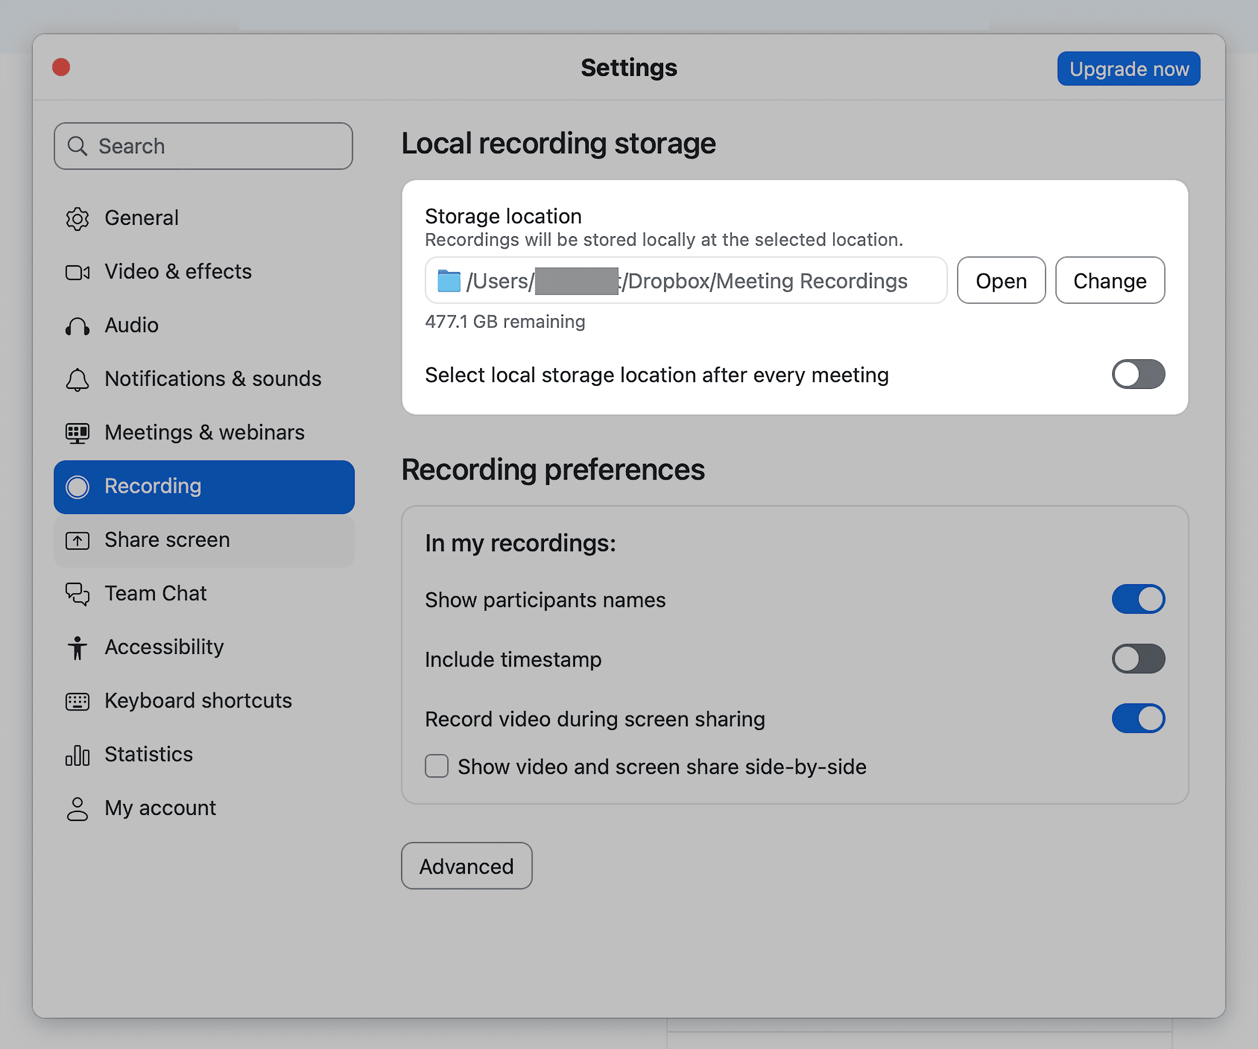Click Change to pick a new storage location
This screenshot has height=1049, width=1258.
tap(1110, 280)
